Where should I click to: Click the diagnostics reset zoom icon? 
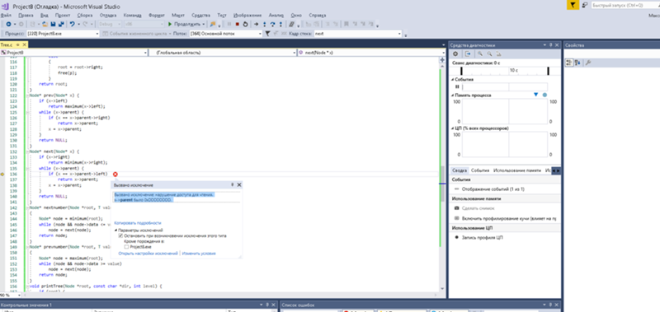tap(498, 54)
